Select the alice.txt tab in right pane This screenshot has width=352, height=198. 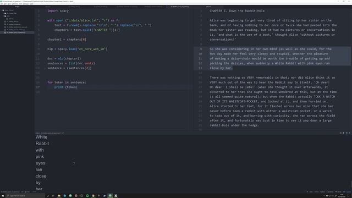point(208,7)
